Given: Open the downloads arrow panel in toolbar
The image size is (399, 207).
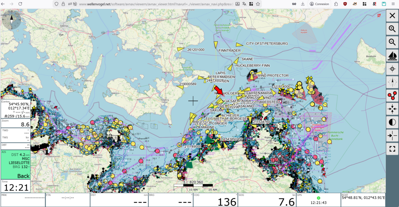Looking at the screenshot, I should tap(303, 4).
